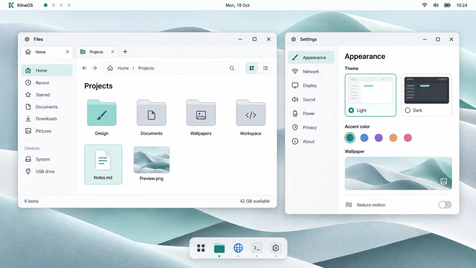Open Privacy settings section

pyautogui.click(x=311, y=127)
